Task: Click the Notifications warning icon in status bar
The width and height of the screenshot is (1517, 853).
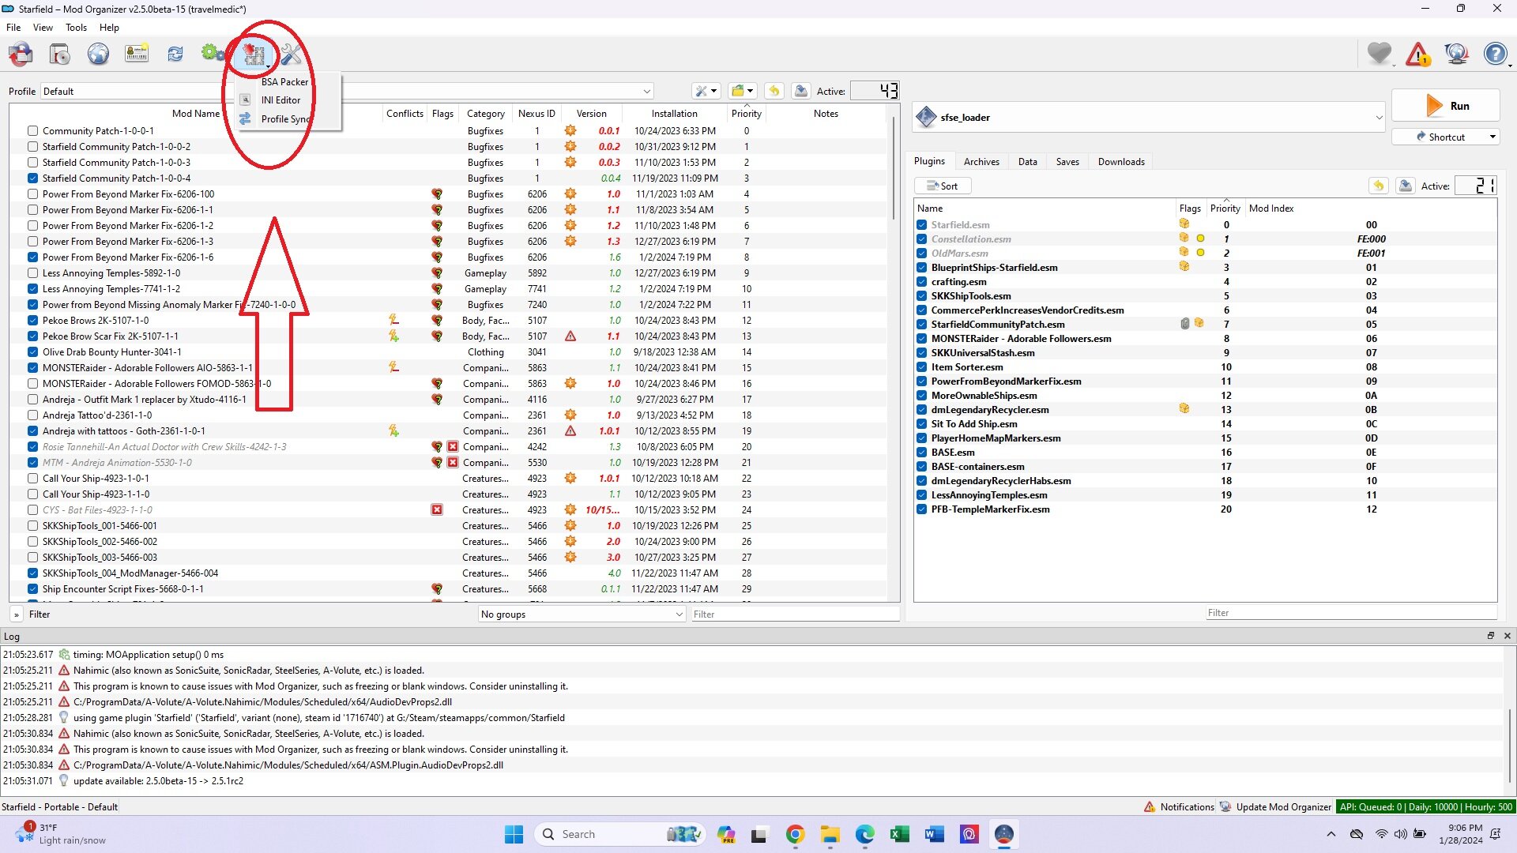Action: [x=1150, y=806]
